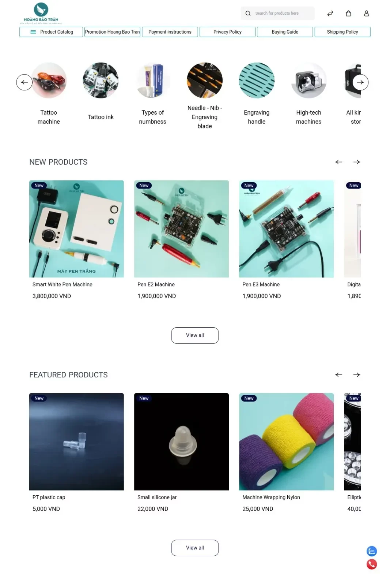The width and height of the screenshot is (390, 574).
Task: Click the left arrow circle on category carousel
Action: click(24, 82)
